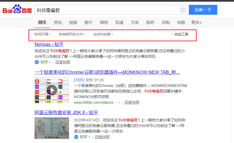The width and height of the screenshot is (234, 143).
Task: Open camera image search icon
Action: click(183, 10)
